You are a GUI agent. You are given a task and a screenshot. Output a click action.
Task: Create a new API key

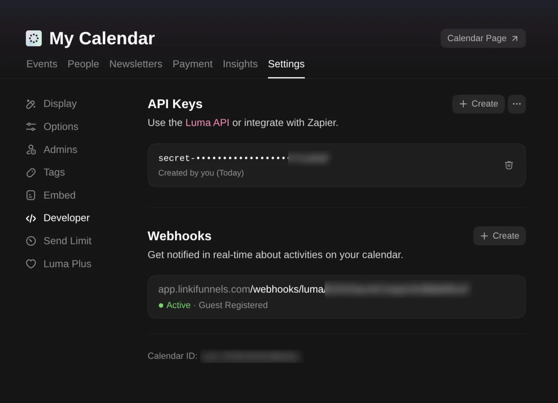(478, 104)
